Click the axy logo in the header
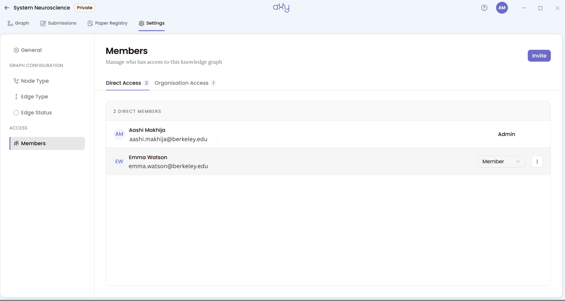 tap(281, 8)
